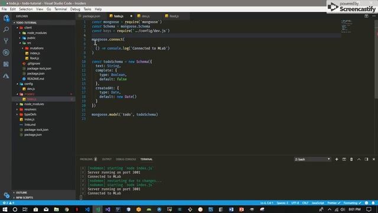
Task: Open File Explorer from the taskbar
Action: [56, 209]
